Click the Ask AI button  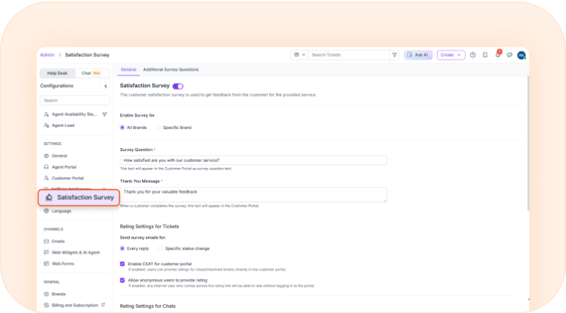click(x=418, y=54)
